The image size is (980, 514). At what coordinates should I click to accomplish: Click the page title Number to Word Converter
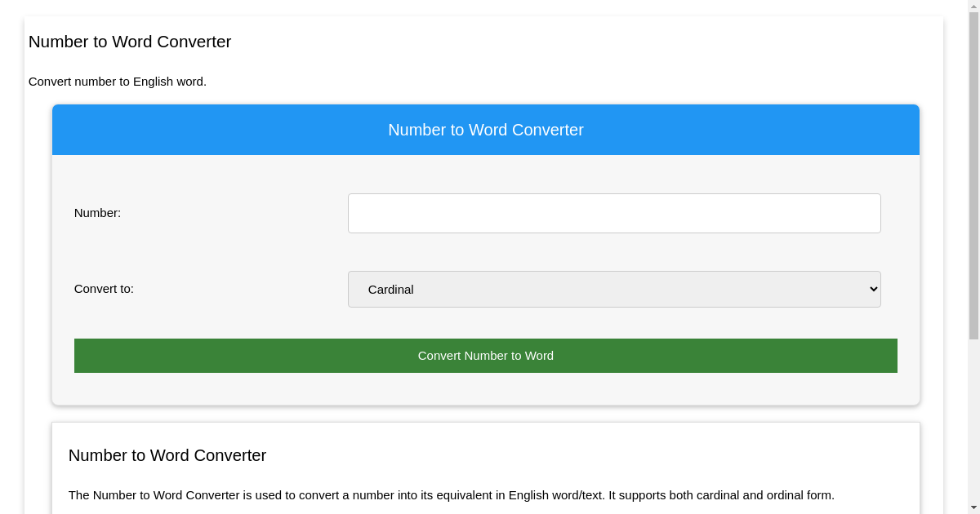click(x=130, y=42)
